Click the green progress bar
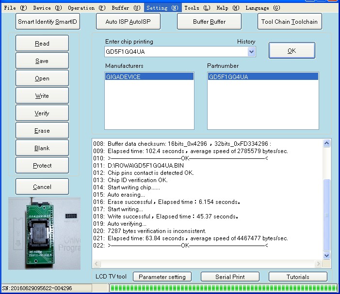This screenshot has width=340, height=294. (x=222, y=288)
